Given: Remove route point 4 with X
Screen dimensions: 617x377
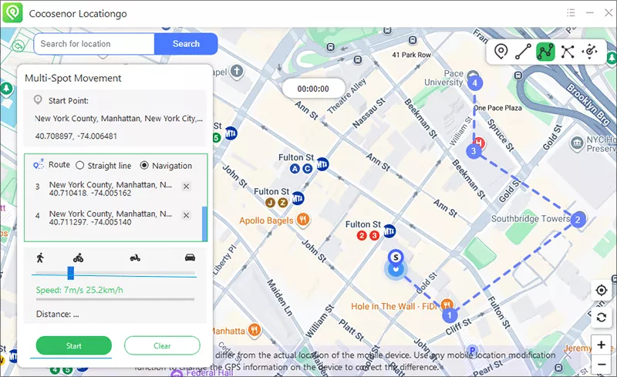Looking at the screenshot, I should click(187, 215).
